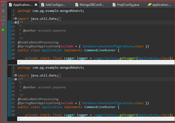Screen dimensions: 175x123
Task: Click 'CommandLineRunner' in the lower editor pane
Action: (100, 107)
